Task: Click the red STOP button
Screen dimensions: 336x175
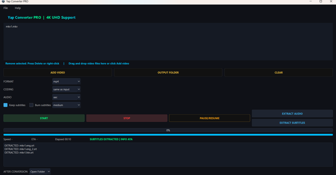Action: [127, 118]
